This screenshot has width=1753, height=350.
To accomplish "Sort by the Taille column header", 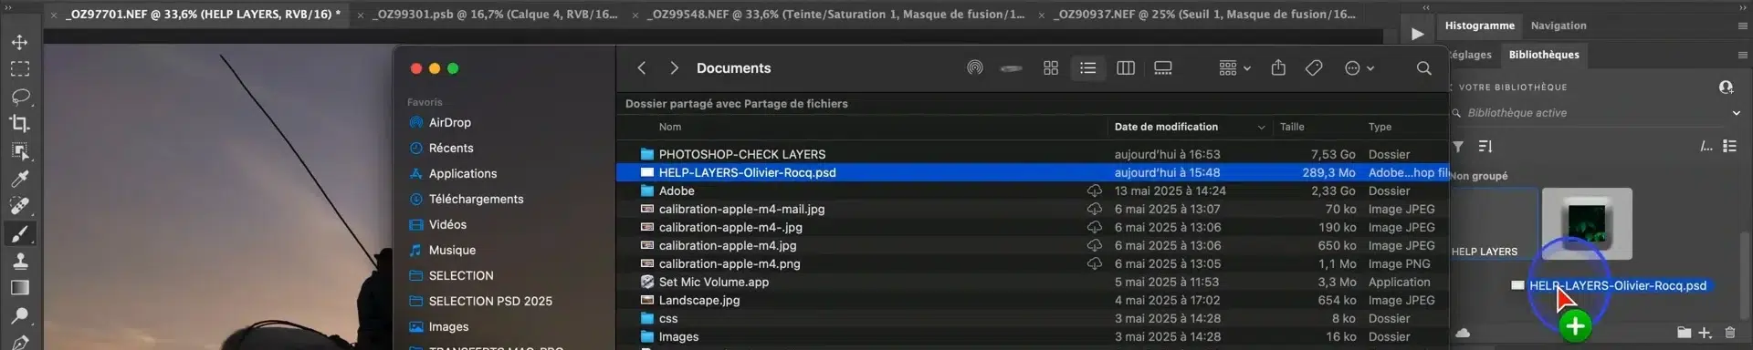I will (1292, 127).
